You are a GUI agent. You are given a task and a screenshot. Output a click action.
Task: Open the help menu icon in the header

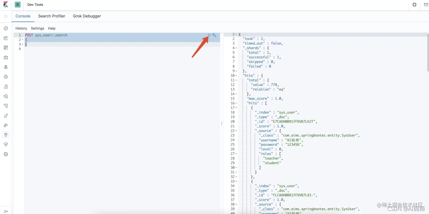[414, 5]
